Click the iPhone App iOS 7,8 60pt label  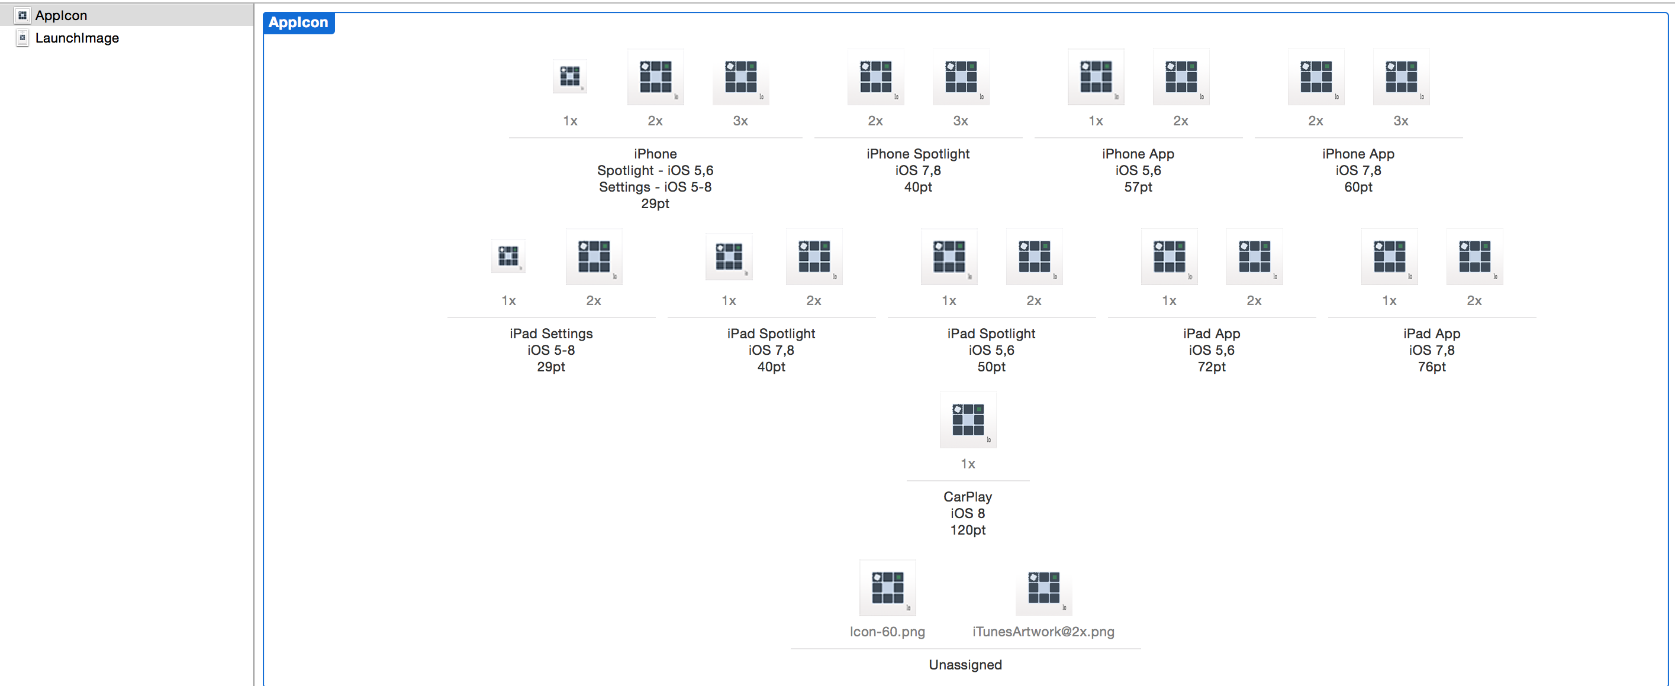[x=1358, y=170]
